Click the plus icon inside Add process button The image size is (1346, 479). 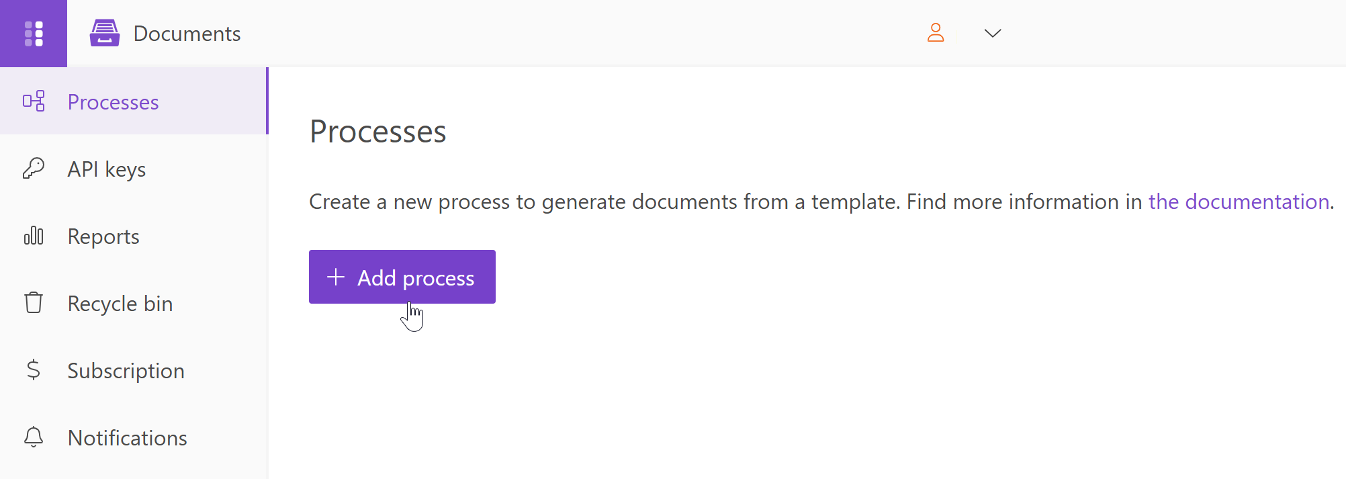pyautogui.click(x=334, y=277)
